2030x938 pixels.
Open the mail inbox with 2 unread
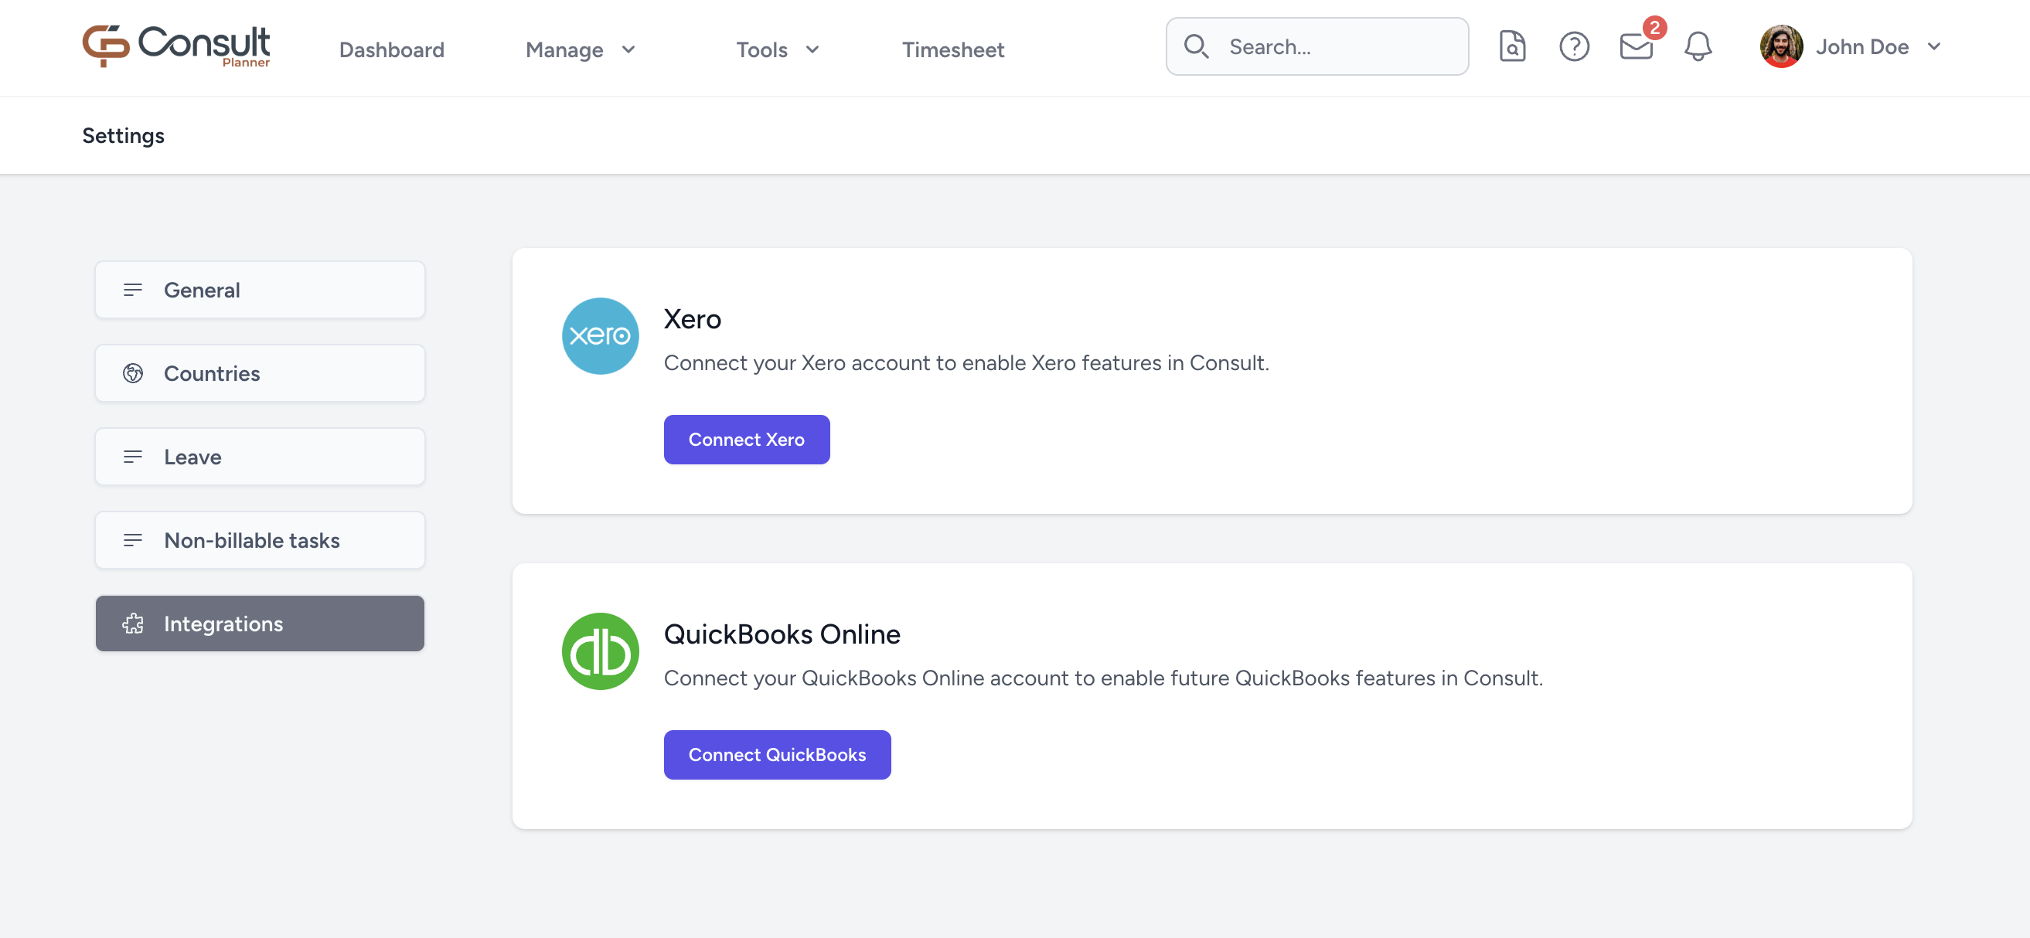click(1636, 47)
